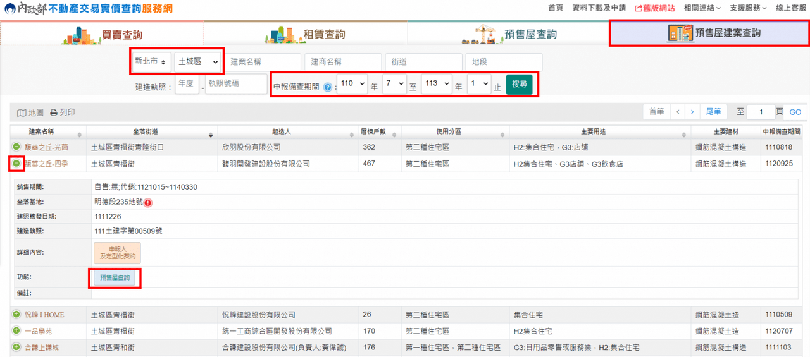
Task: Click cell text 馥羽開發建設股份有限公司
Action: [266, 164]
